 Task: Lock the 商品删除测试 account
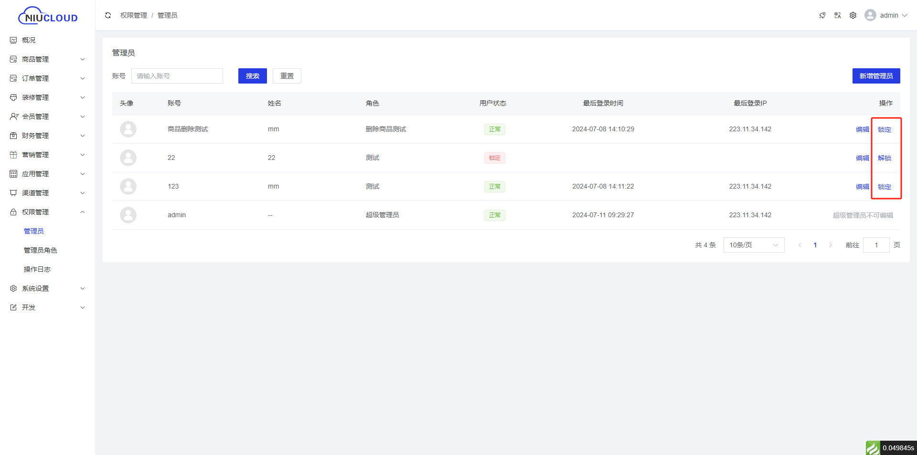(x=884, y=129)
